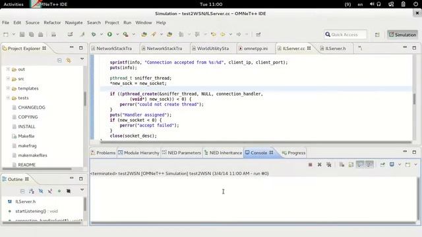Screen dimensions: 422x237
Task: Click the red Terminate console icon
Action: [x=311, y=165]
